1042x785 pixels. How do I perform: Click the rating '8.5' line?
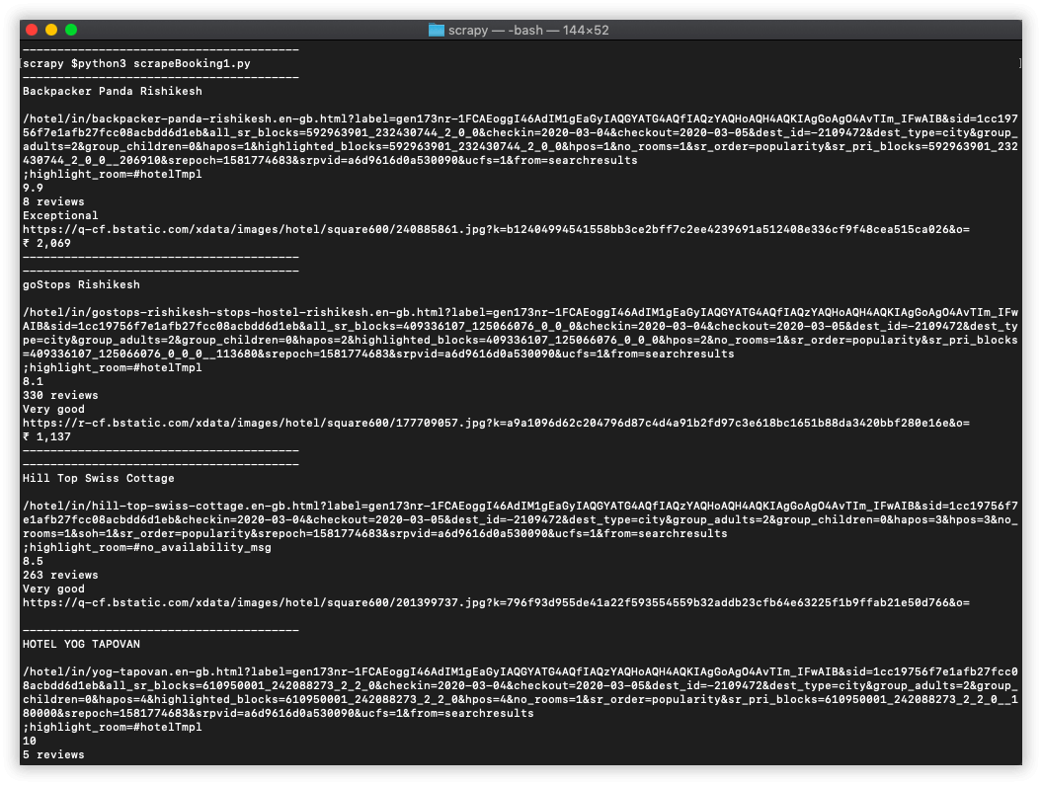pos(34,562)
